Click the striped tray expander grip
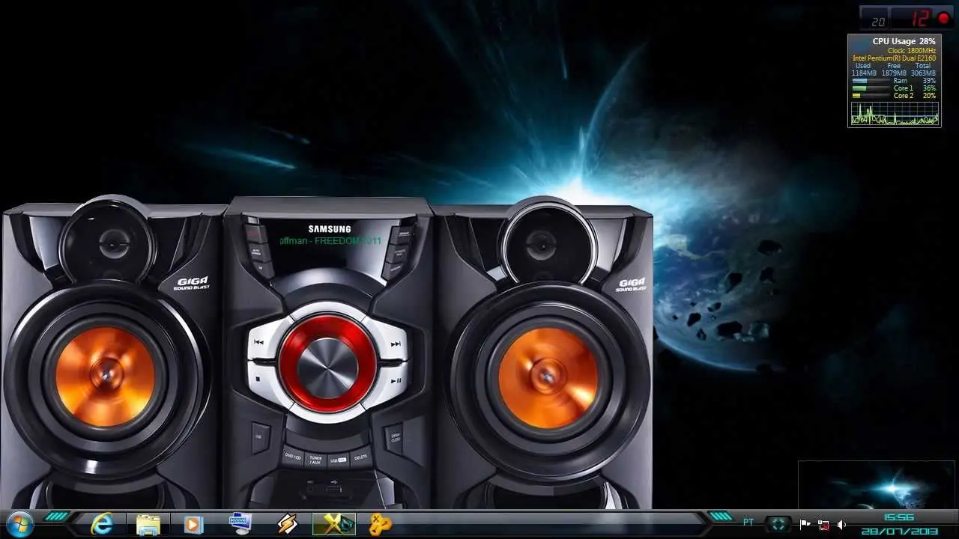959x539 pixels. coord(720,516)
